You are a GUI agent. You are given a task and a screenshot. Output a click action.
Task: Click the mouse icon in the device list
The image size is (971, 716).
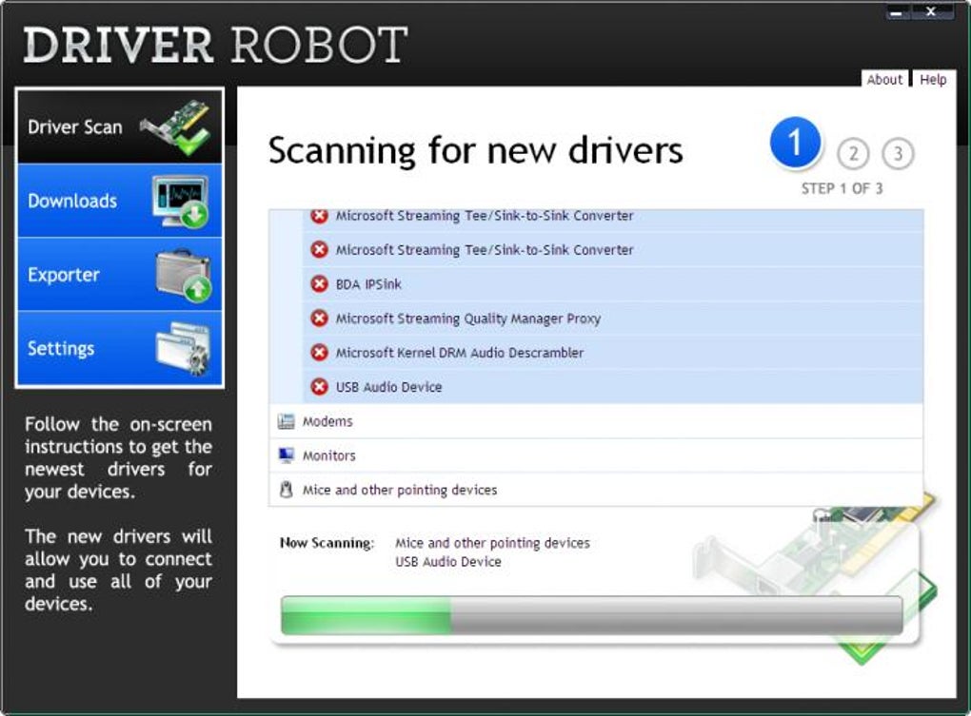click(287, 490)
